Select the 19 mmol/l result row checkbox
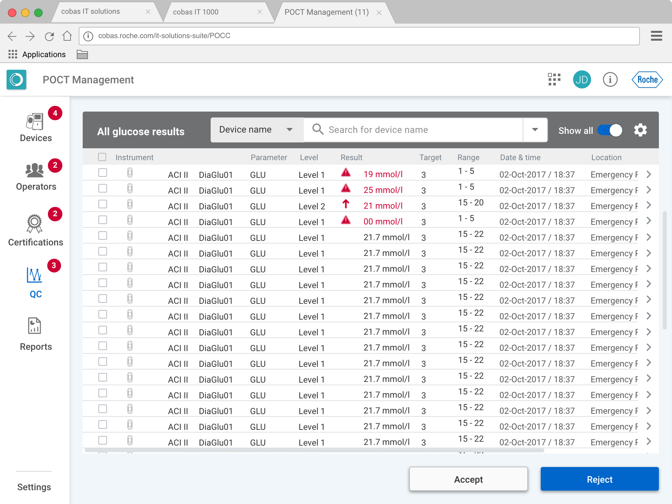The width and height of the screenshot is (672, 504). click(103, 173)
